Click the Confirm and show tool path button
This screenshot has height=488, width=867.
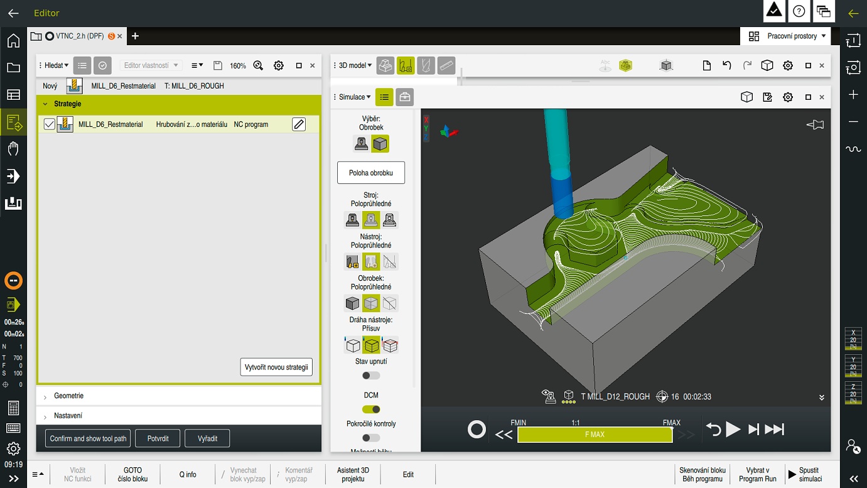coord(88,438)
